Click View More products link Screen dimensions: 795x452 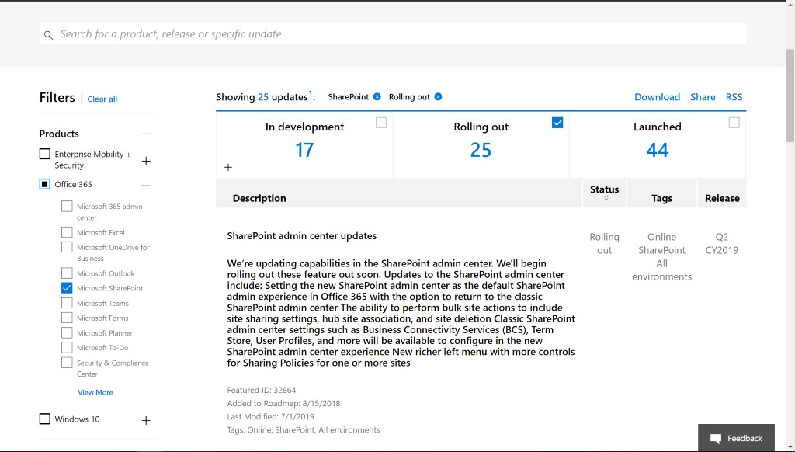95,392
